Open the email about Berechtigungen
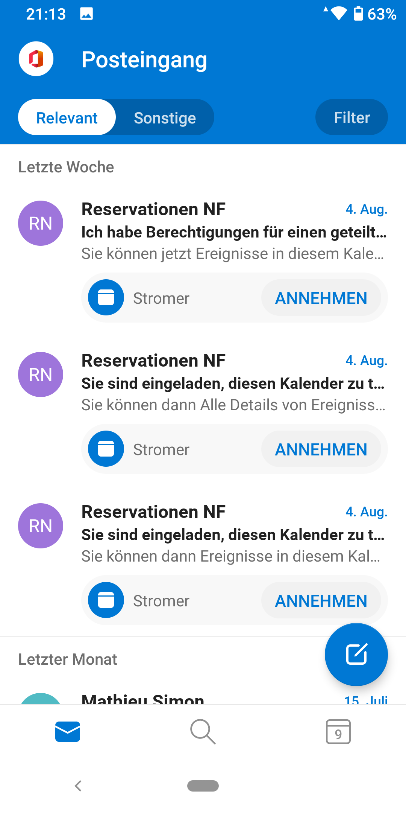 [x=233, y=232]
